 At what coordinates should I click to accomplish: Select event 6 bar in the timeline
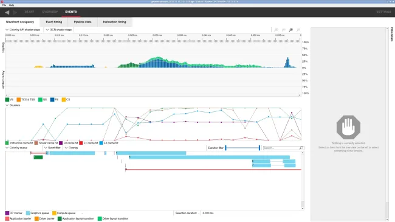click(x=261, y=161)
